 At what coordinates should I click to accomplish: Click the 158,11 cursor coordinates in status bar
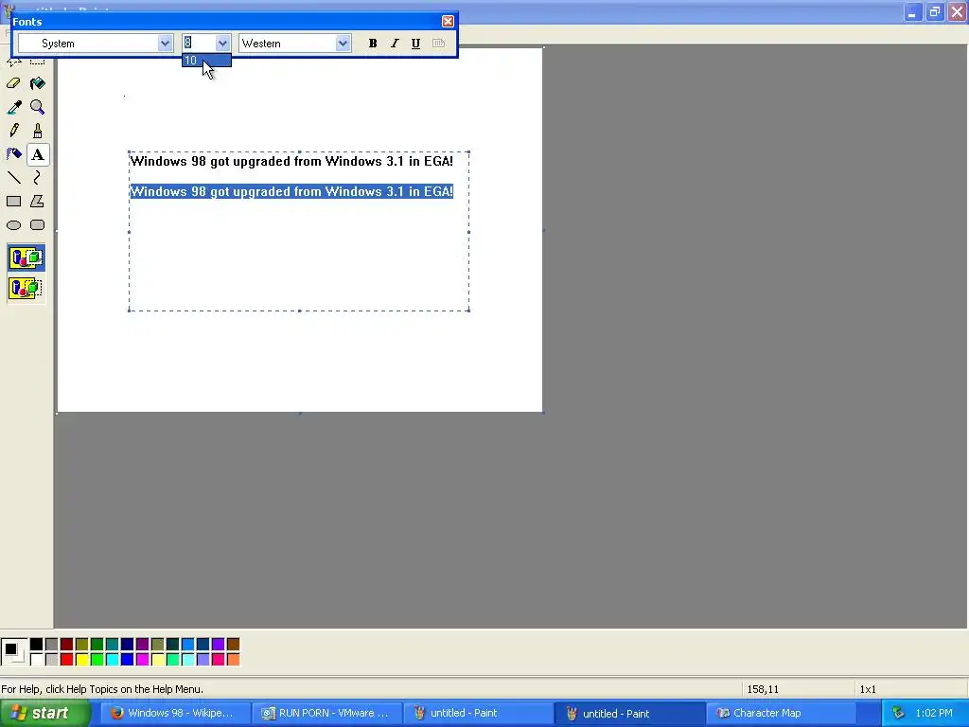[x=763, y=689]
